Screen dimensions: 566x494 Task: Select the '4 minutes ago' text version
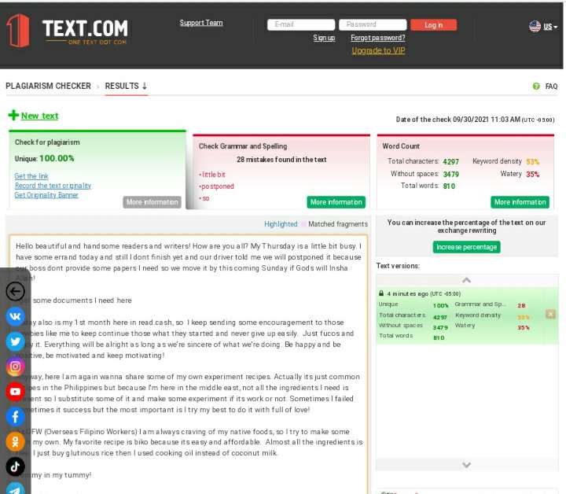[467, 316]
